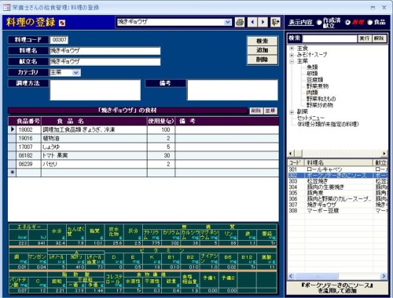Open the dish name dropdown in the header
The image size is (393, 298).
[x=228, y=22]
